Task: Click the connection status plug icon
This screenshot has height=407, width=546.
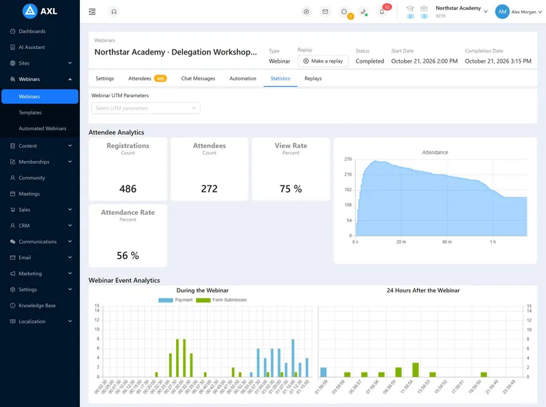Action: tap(363, 12)
